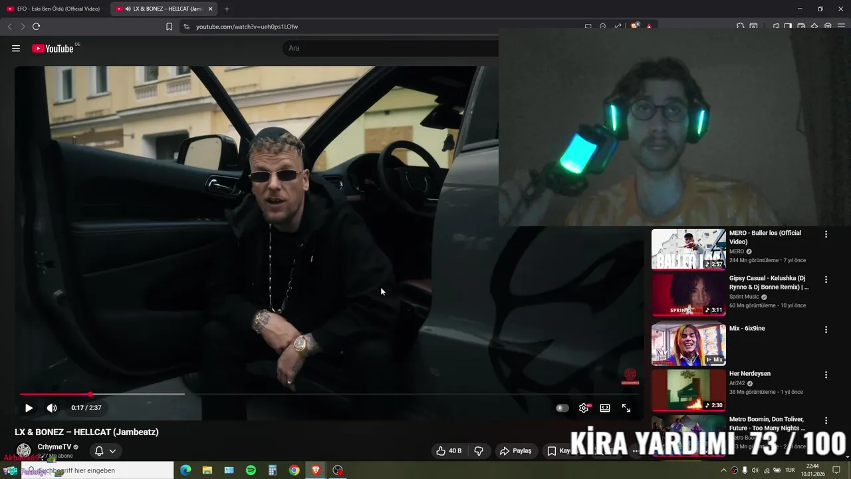851x479 pixels.
Task: Click the Windows taskbar search box
Action: point(98,470)
